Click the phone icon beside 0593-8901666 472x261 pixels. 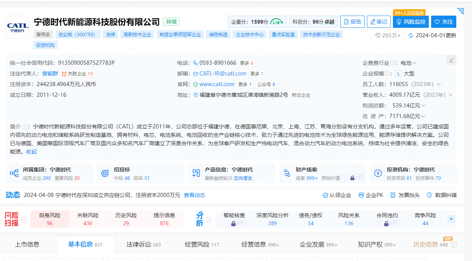(x=196, y=63)
